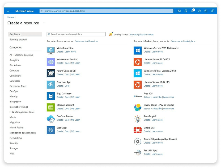
Task: Select the Recently created tab
Action: click(18, 40)
